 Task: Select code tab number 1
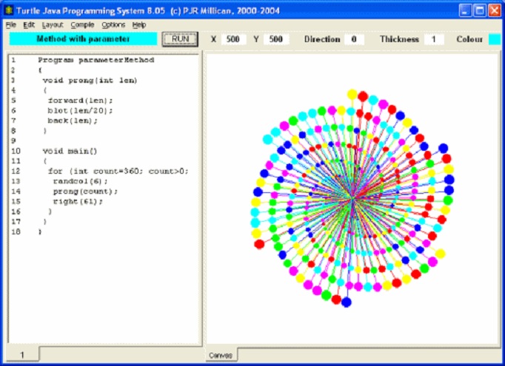click(22, 356)
